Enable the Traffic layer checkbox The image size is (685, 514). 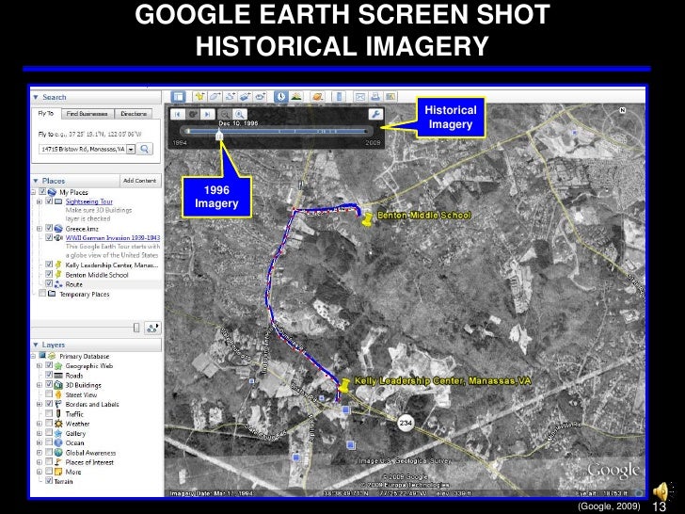pos(49,413)
